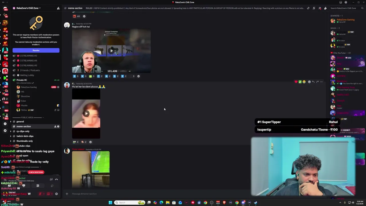Screen dimensions: 366x206
Task: Open the Discord inbox icon
Action: click(341, 2)
